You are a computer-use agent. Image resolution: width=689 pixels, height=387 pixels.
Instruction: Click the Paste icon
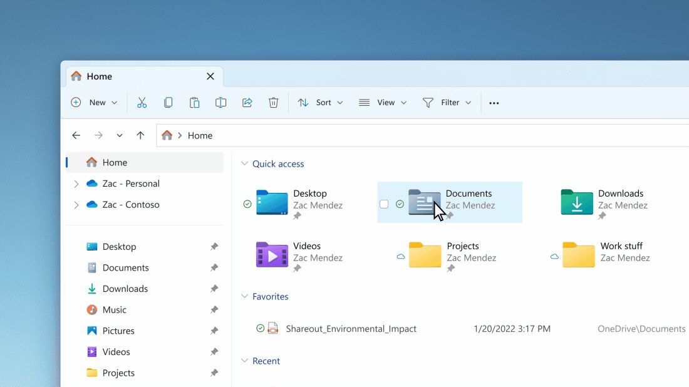click(x=194, y=102)
